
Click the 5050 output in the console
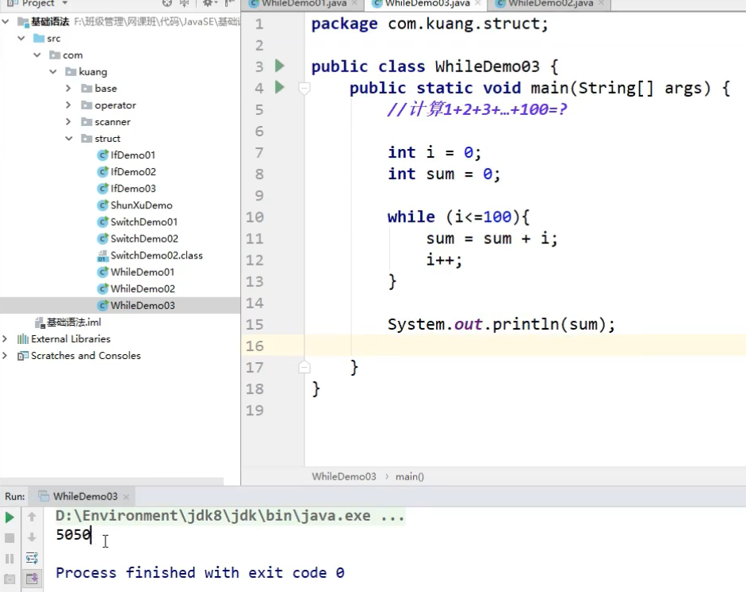point(73,535)
